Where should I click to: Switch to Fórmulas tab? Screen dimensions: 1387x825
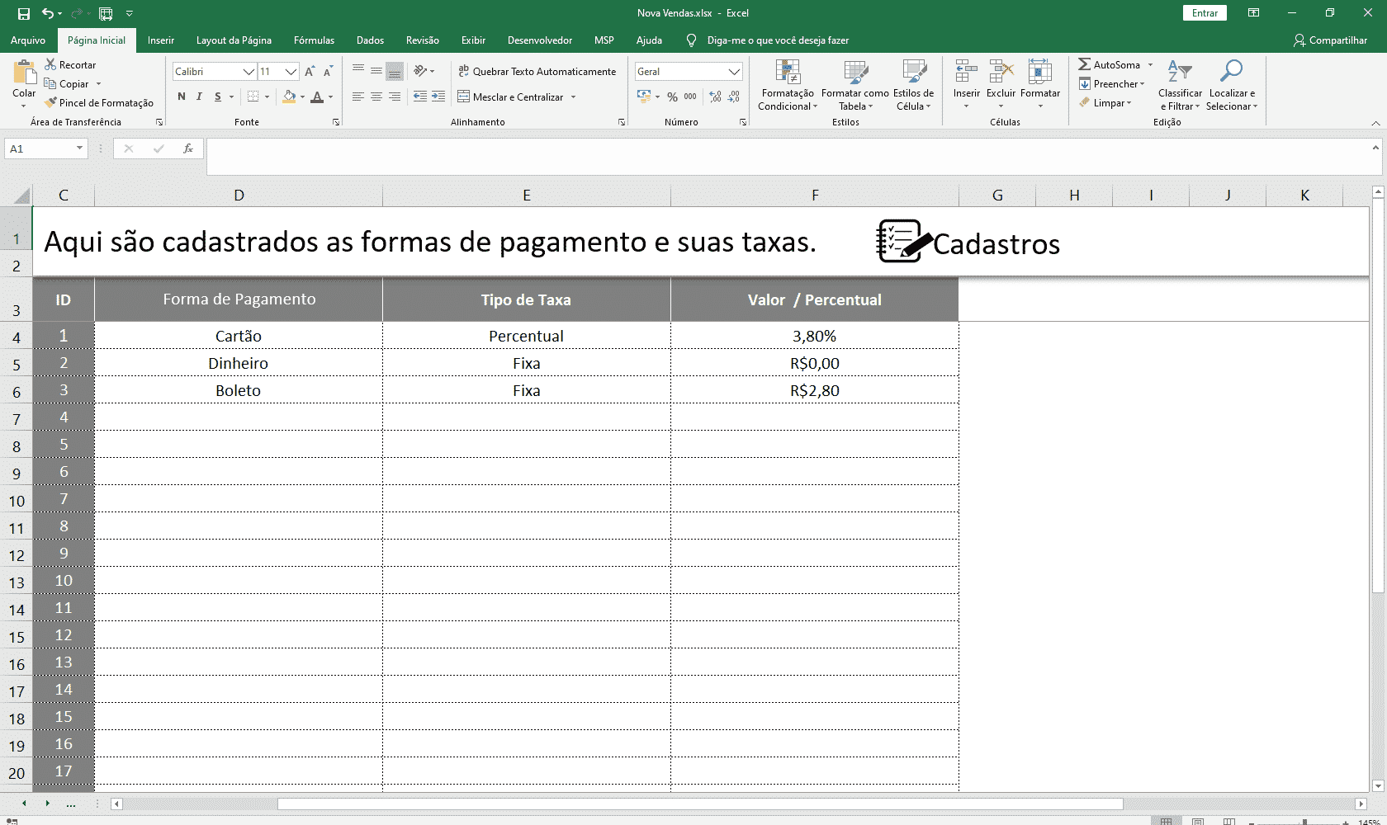[314, 40]
